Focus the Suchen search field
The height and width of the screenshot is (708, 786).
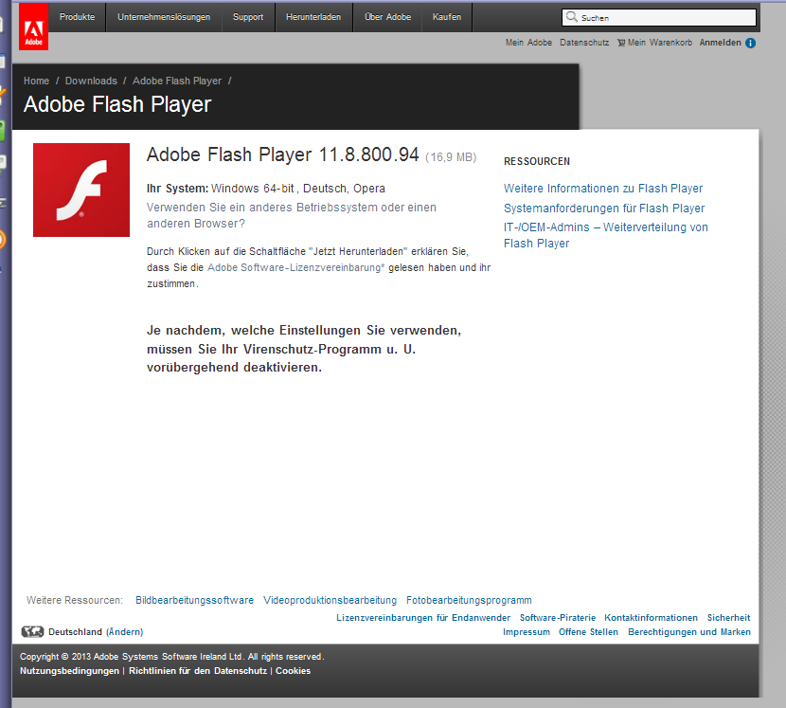tap(659, 18)
